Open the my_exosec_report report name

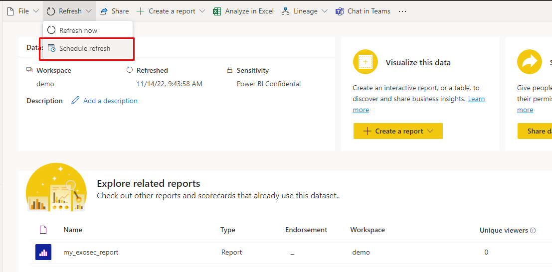[x=91, y=252]
